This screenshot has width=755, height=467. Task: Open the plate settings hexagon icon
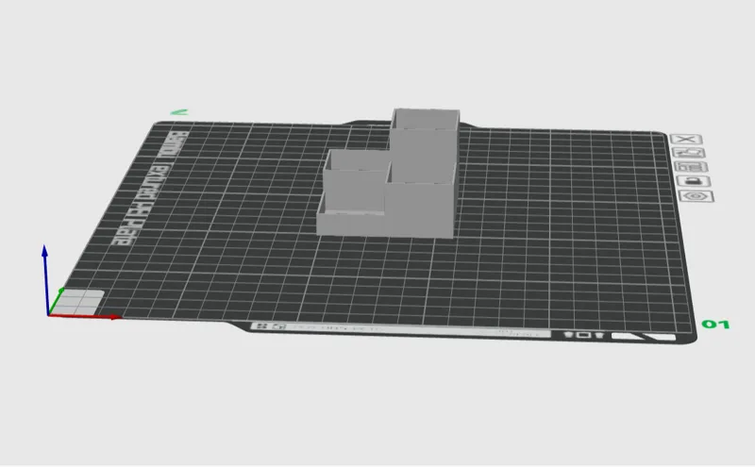(696, 196)
